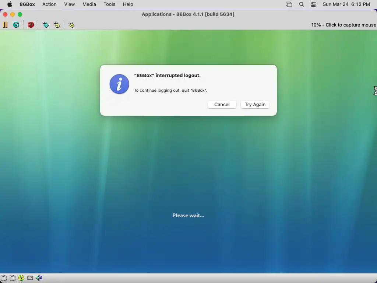Click the sound speaker status icon
377x283 pixels.
click(39, 278)
